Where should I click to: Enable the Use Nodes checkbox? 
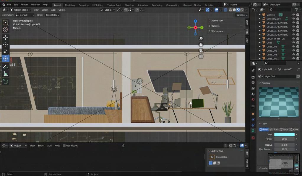coord(64,146)
